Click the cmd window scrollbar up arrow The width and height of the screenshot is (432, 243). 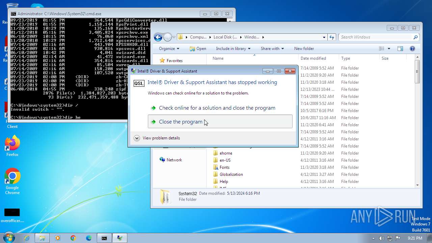230,20
